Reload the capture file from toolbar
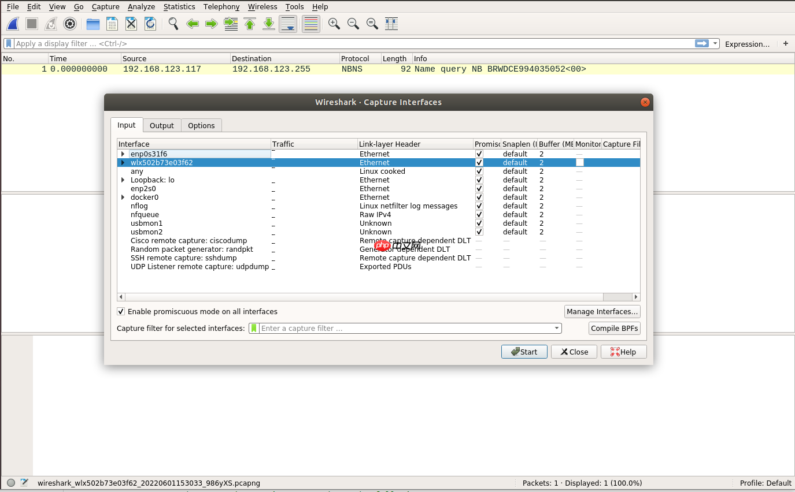The width and height of the screenshot is (795, 492). [x=150, y=24]
